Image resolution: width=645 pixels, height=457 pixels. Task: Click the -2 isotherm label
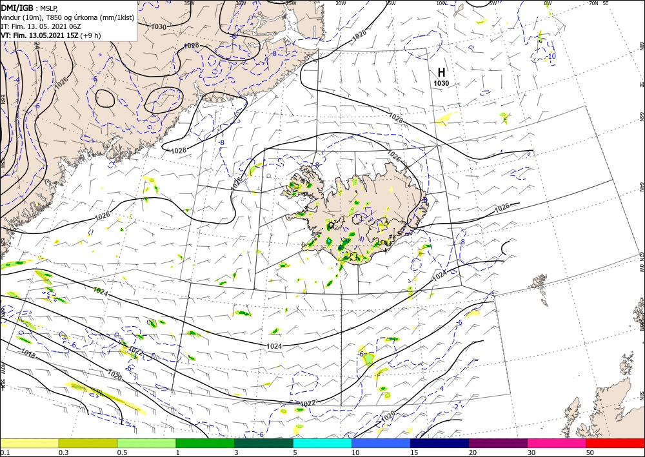click(x=455, y=407)
